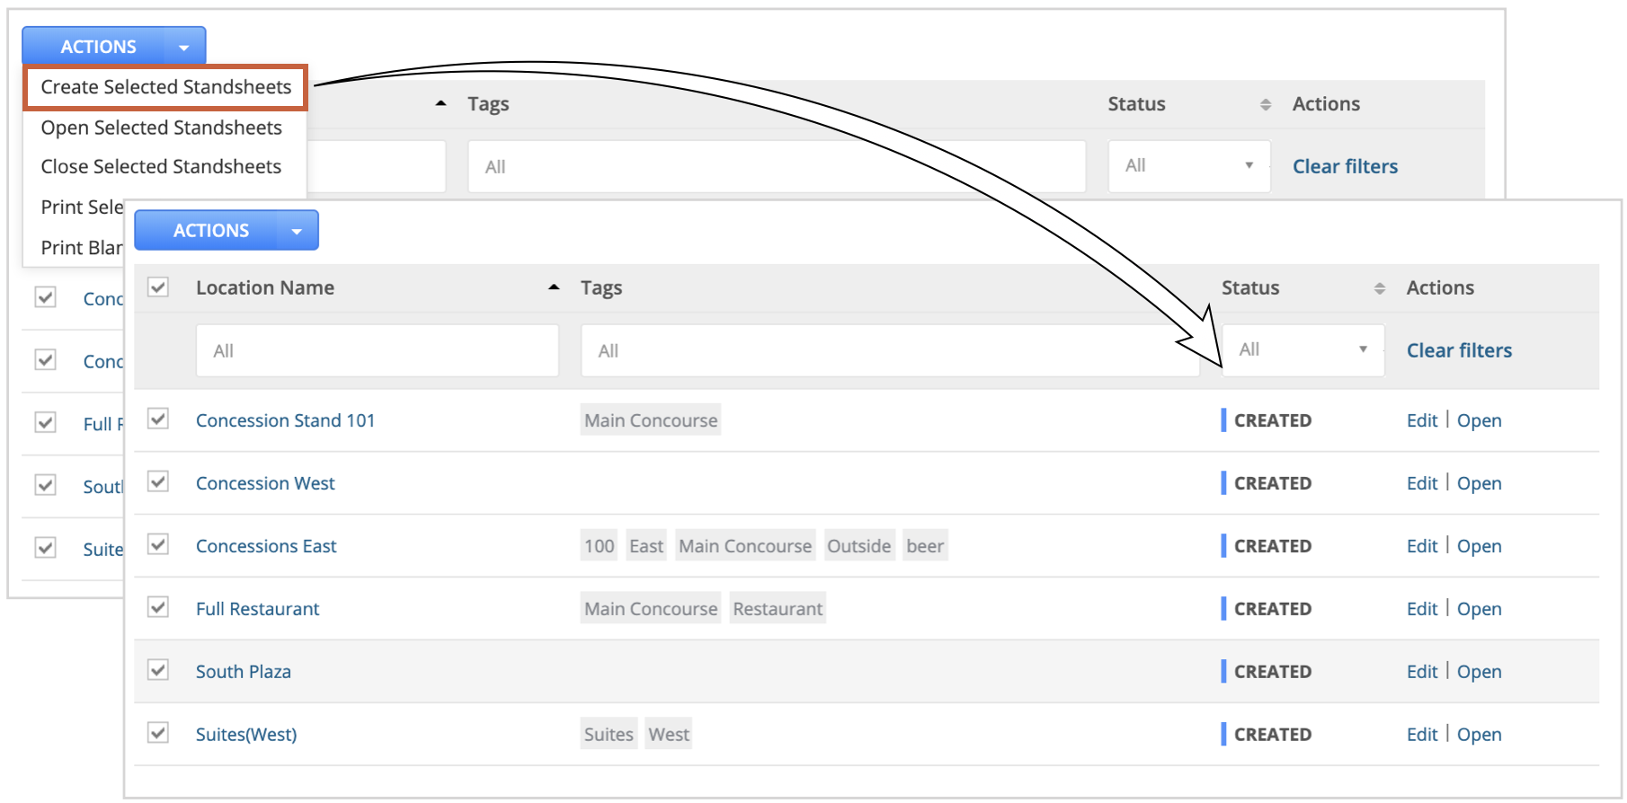Choose Create Selected Standsheets menu item
The image size is (1627, 803).
click(165, 87)
